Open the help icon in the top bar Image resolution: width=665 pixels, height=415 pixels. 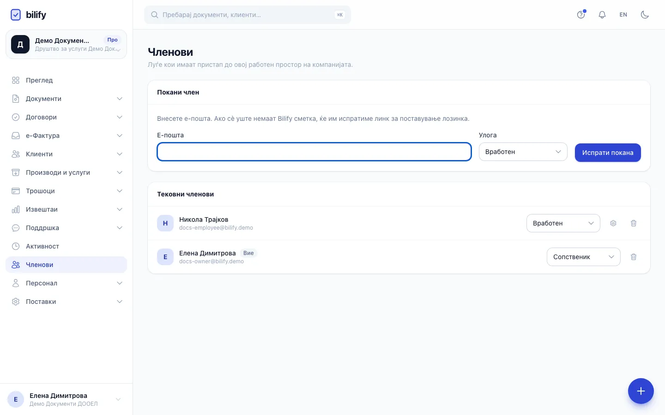click(581, 15)
